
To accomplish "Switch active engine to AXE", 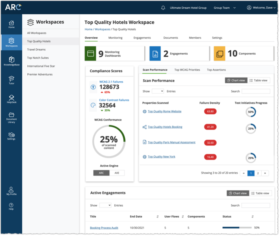I will point(117,173).
